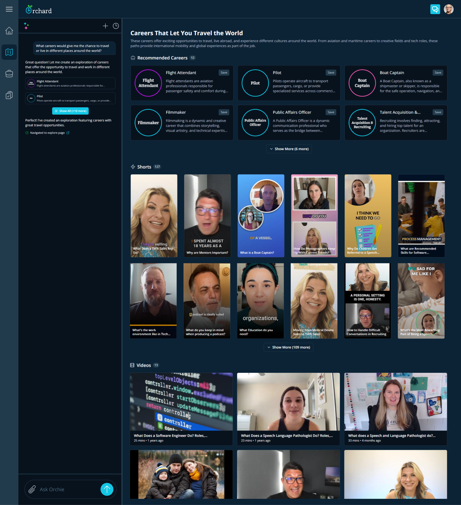Play short Why Do Children Get Referred
461x505 pixels.
[368, 216]
